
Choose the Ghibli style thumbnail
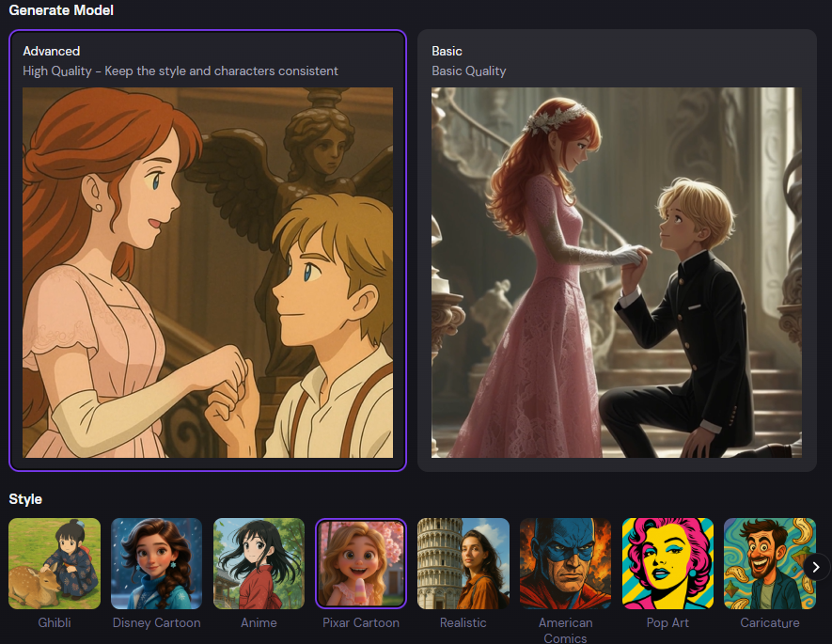point(55,563)
